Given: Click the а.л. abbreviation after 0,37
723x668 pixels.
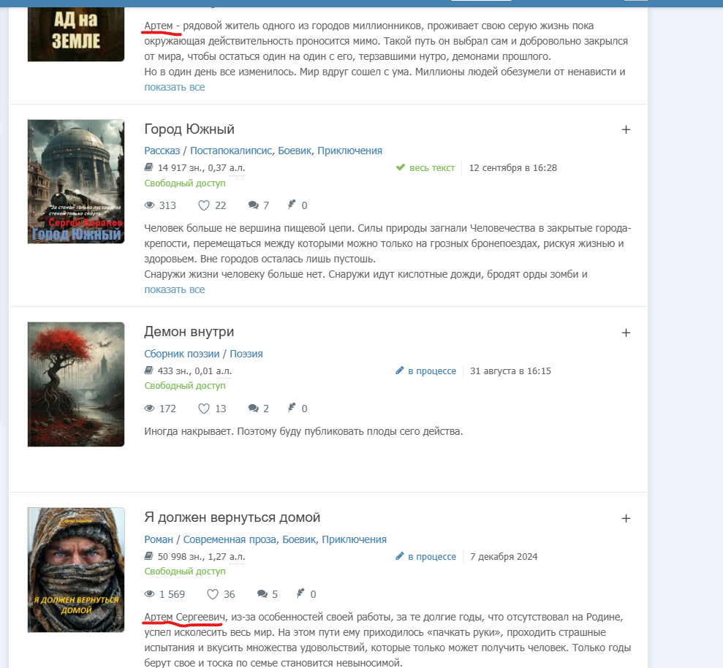Looking at the screenshot, I should coord(238,168).
